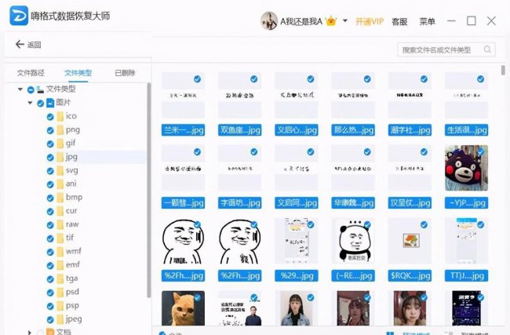Open 客服 customer service
Image resolution: width=510 pixels, height=335 pixels.
399,21
